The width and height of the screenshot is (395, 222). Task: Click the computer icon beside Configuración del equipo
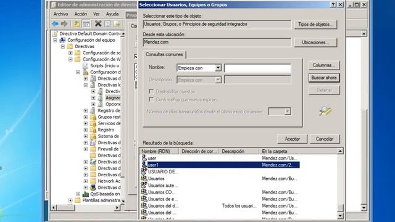(x=62, y=40)
